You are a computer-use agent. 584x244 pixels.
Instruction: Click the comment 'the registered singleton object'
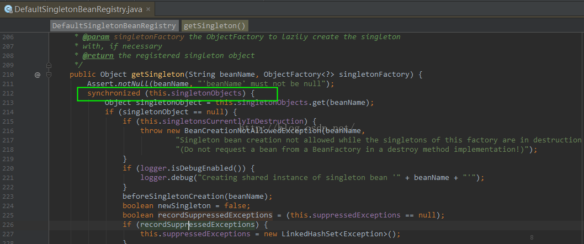(186, 56)
